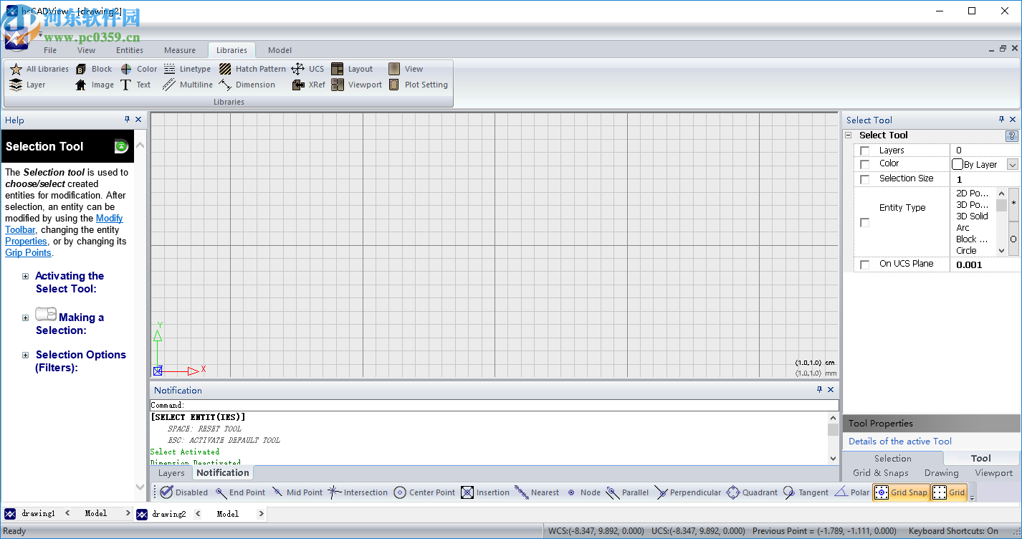Click the Entity Type list down arrow

1002,251
